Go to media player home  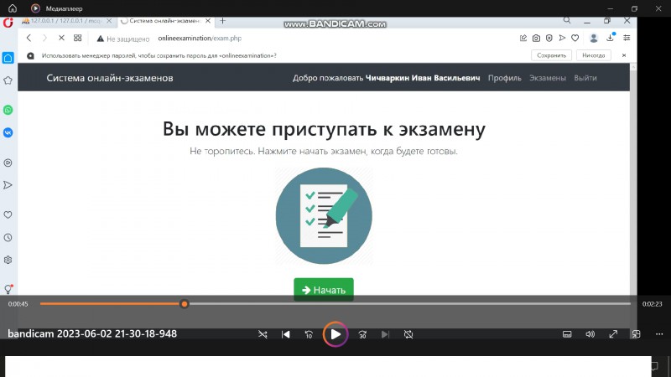pyautogui.click(x=13, y=8)
